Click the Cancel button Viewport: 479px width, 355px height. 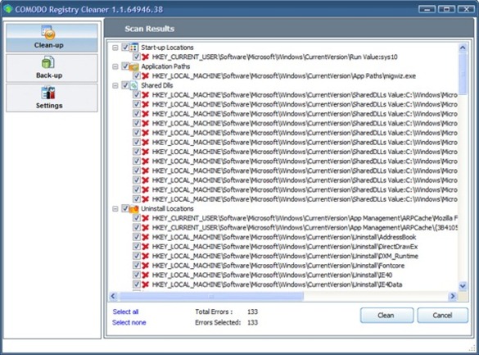coord(442,316)
